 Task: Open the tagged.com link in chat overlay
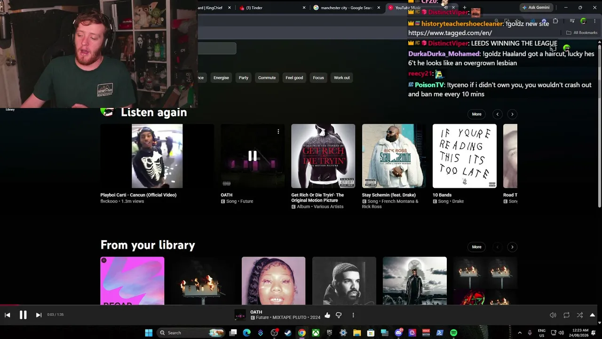(x=450, y=33)
